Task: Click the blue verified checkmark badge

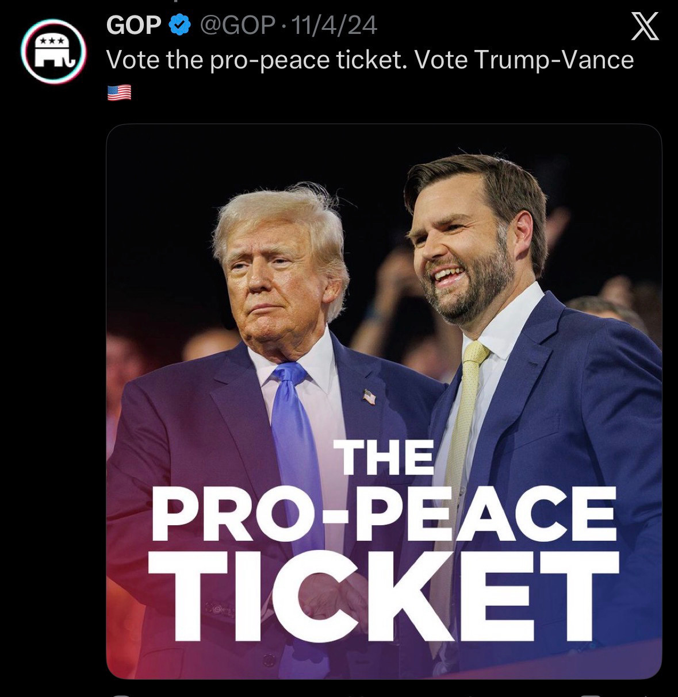Action: (x=180, y=25)
